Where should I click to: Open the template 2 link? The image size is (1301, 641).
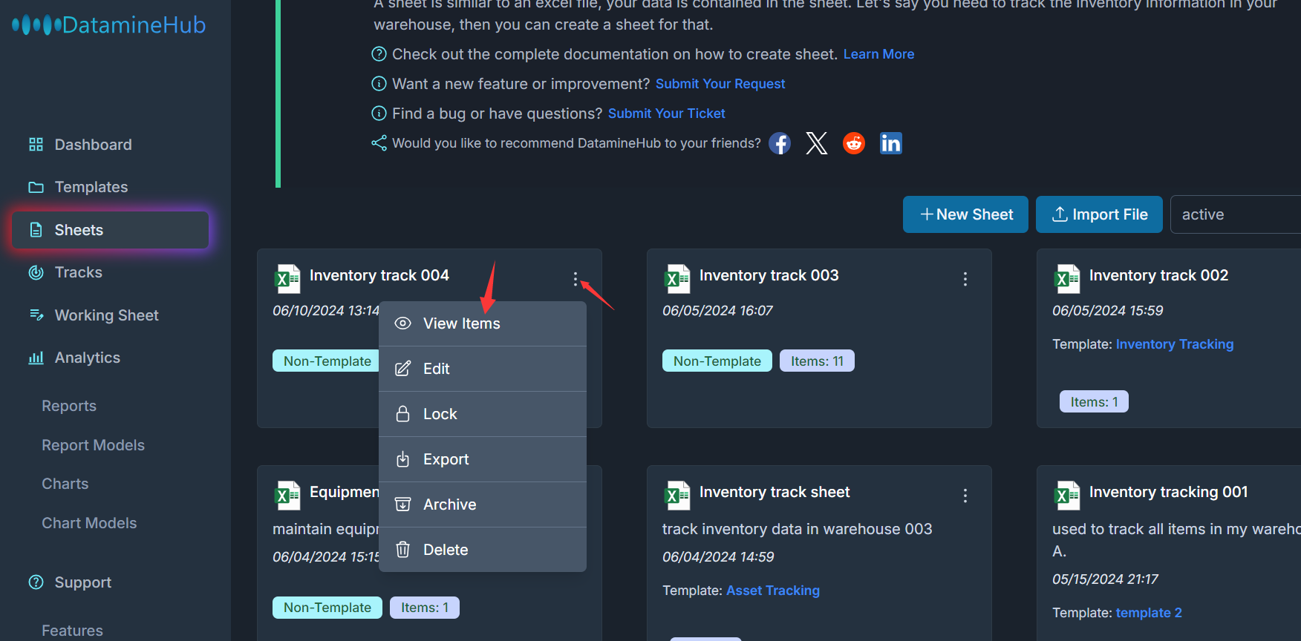1149,613
